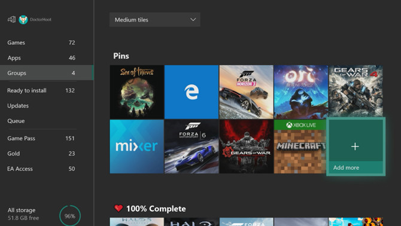Select the Groups menu item
Image resolution: width=401 pixels, height=226 pixels.
click(47, 73)
